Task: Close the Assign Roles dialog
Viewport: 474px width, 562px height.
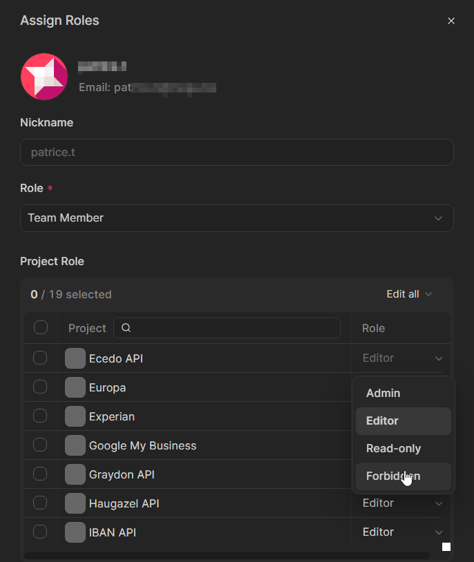Action: (x=451, y=21)
